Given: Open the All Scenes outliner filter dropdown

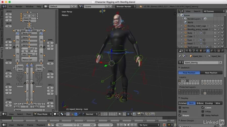Looking at the screenshot, I should click(214, 11).
